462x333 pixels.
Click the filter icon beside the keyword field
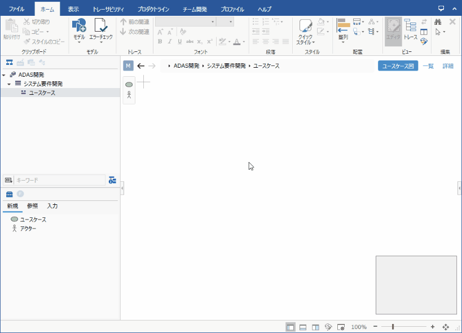pyautogui.click(x=112, y=180)
